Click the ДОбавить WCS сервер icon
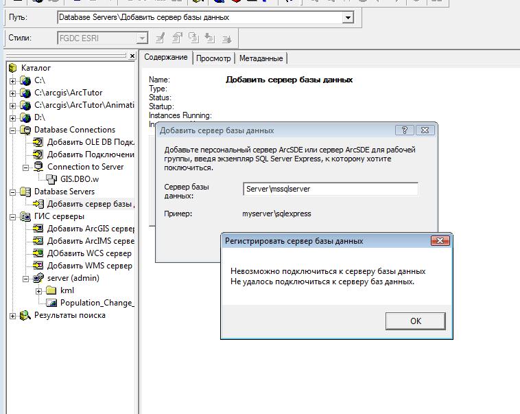Viewport: 520px width, 414px height. point(38,253)
